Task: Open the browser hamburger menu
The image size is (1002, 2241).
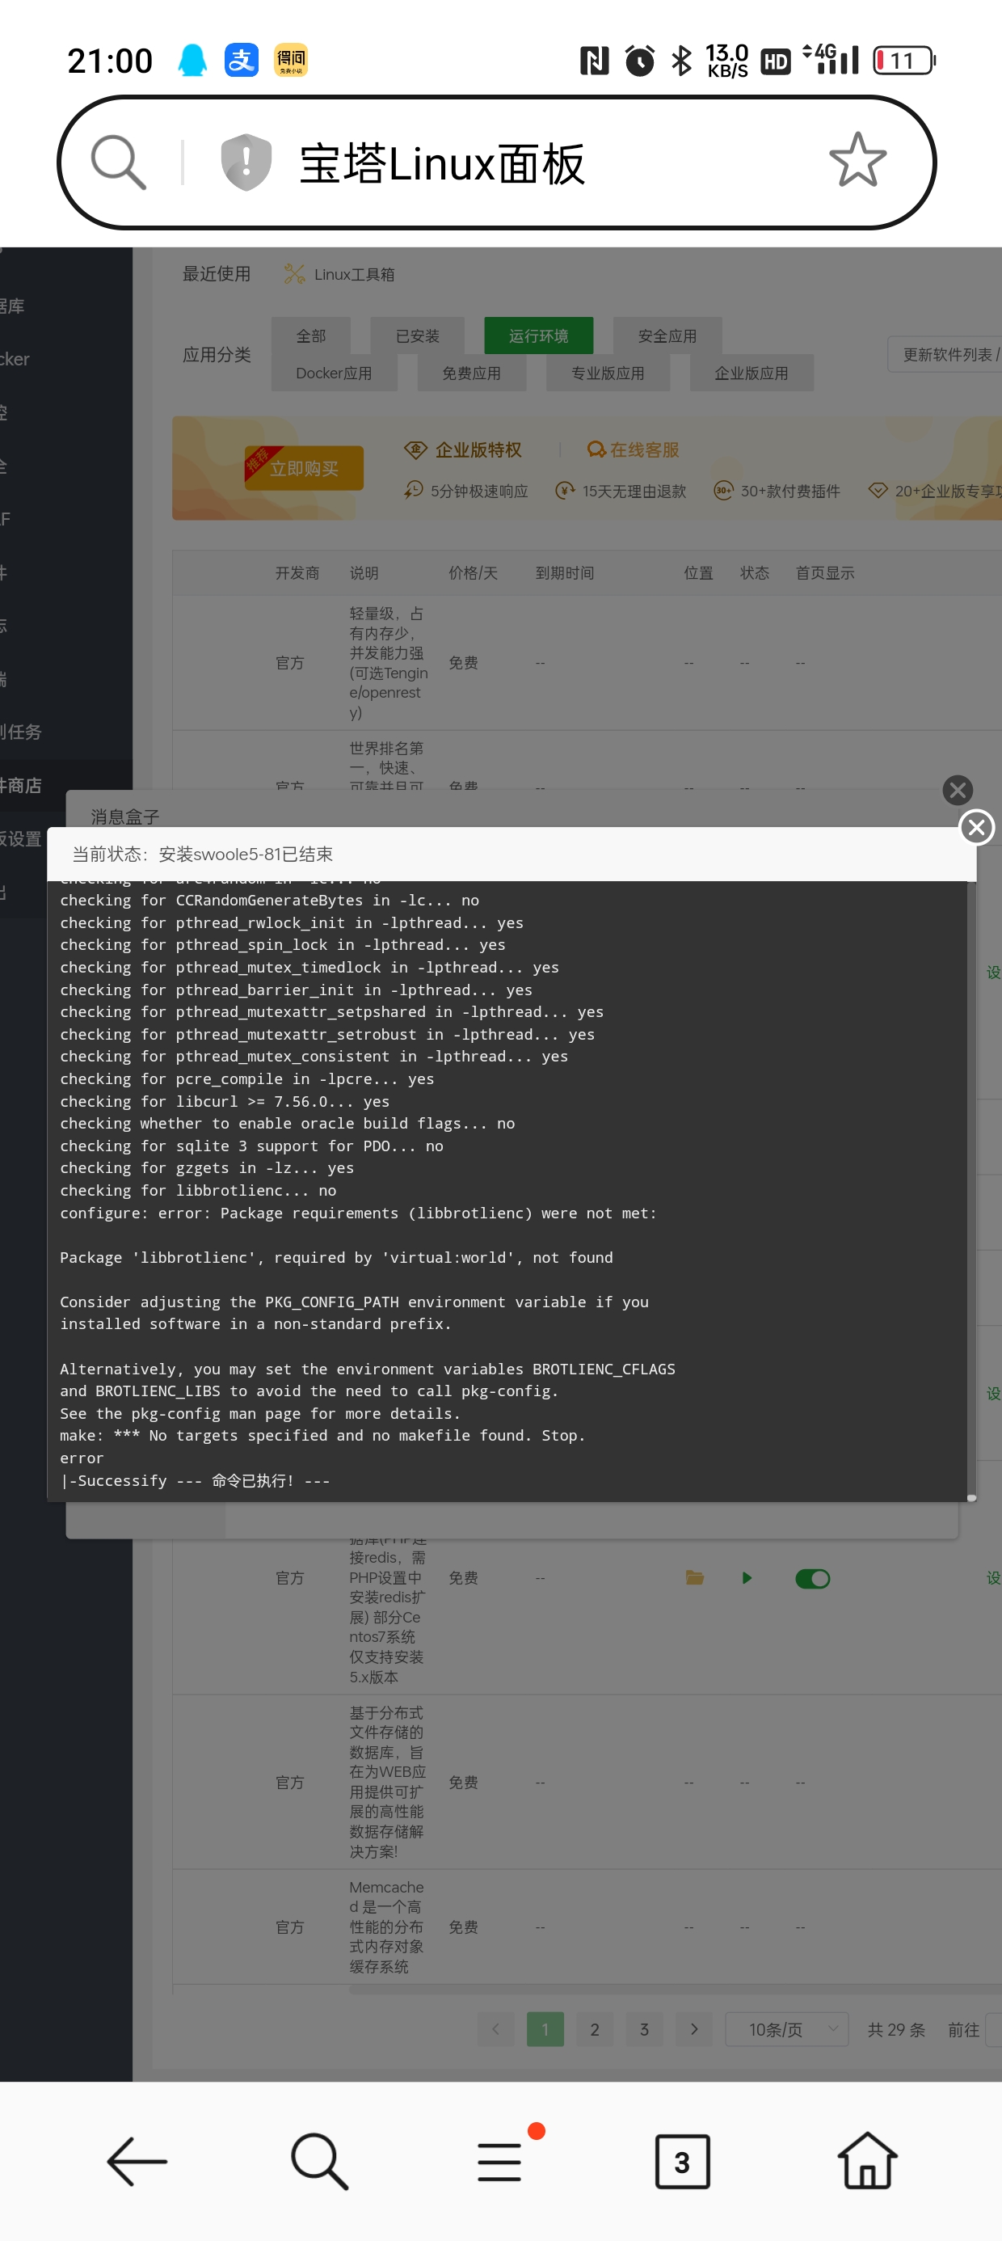Action: pos(499,2162)
